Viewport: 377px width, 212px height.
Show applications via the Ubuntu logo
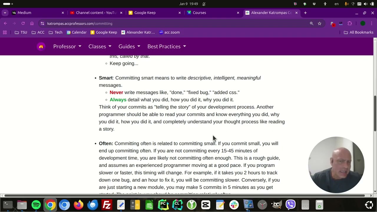[x=369, y=204]
